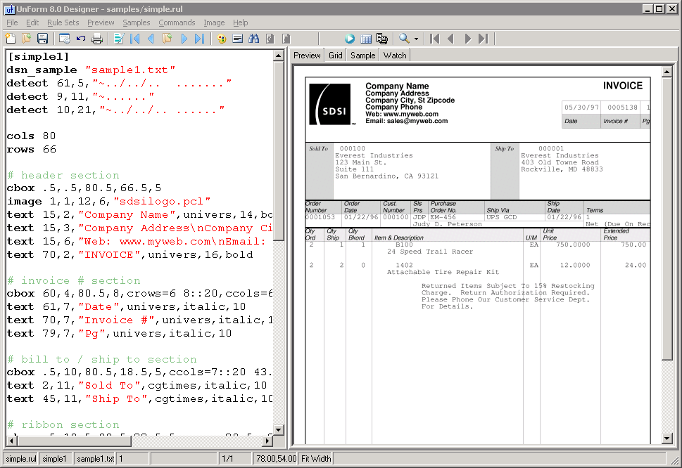Go to the last preview page arrow
Viewport: 682px width, 468px height.
pos(484,39)
